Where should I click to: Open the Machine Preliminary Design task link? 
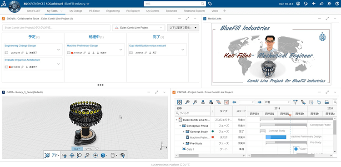[82, 46]
